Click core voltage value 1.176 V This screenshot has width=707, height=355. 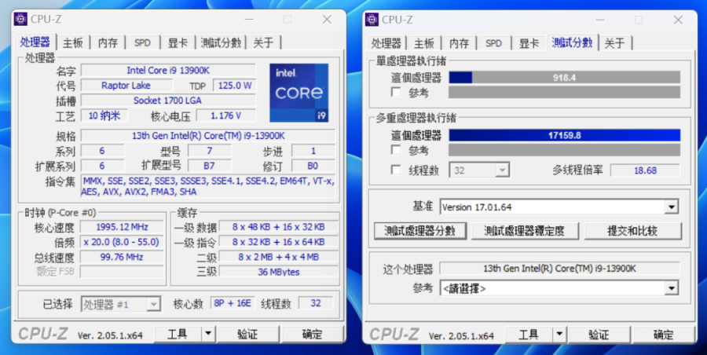coord(226,115)
